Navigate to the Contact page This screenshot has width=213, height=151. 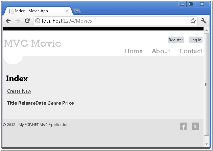pos(191,51)
